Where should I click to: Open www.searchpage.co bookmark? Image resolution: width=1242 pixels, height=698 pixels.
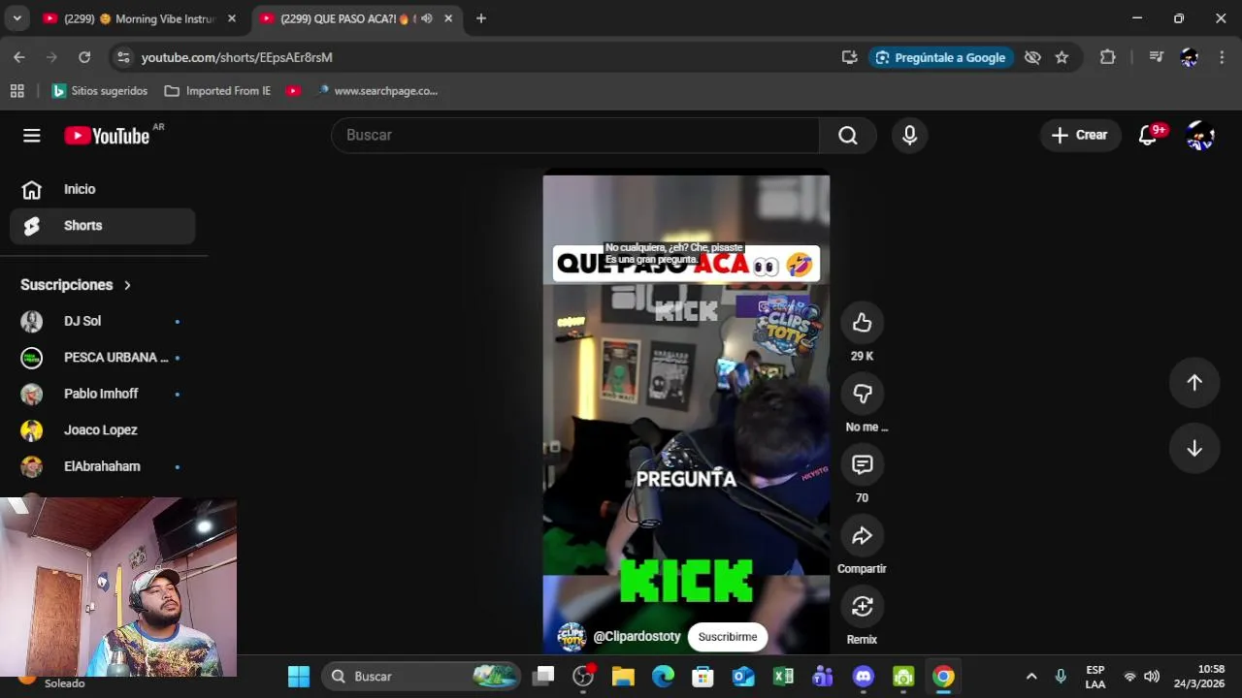[x=376, y=91]
